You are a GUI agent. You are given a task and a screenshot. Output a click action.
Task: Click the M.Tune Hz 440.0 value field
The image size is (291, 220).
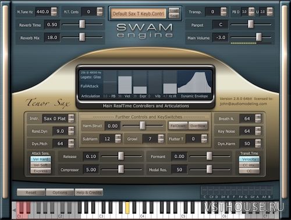click(x=42, y=12)
